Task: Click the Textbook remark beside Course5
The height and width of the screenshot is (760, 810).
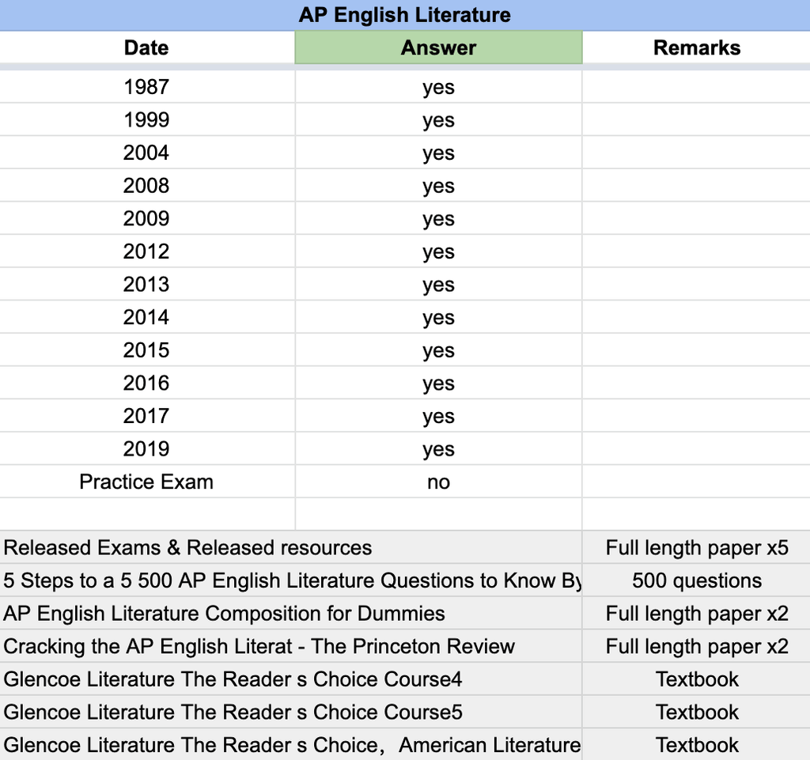Action: pyautogui.click(x=697, y=712)
